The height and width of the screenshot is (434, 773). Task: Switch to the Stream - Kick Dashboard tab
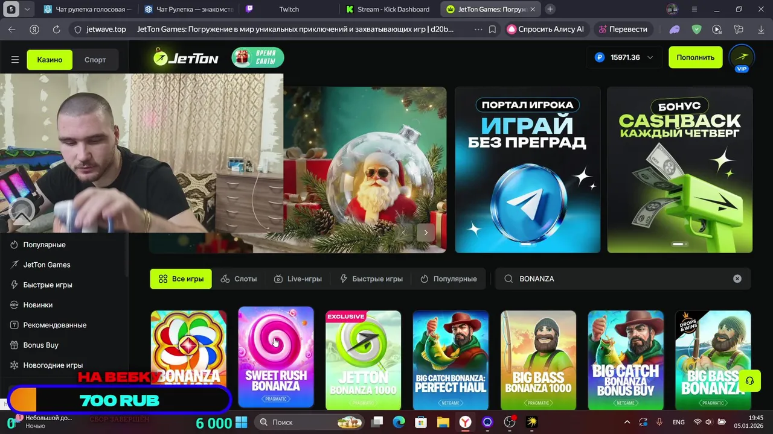(x=388, y=9)
